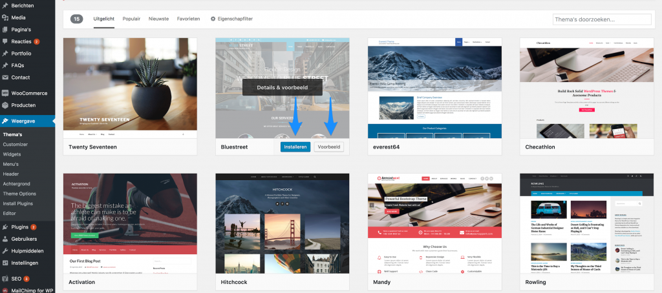This screenshot has height=293, width=662.
Task: Open the Customizer submenu link
Action: (16, 145)
